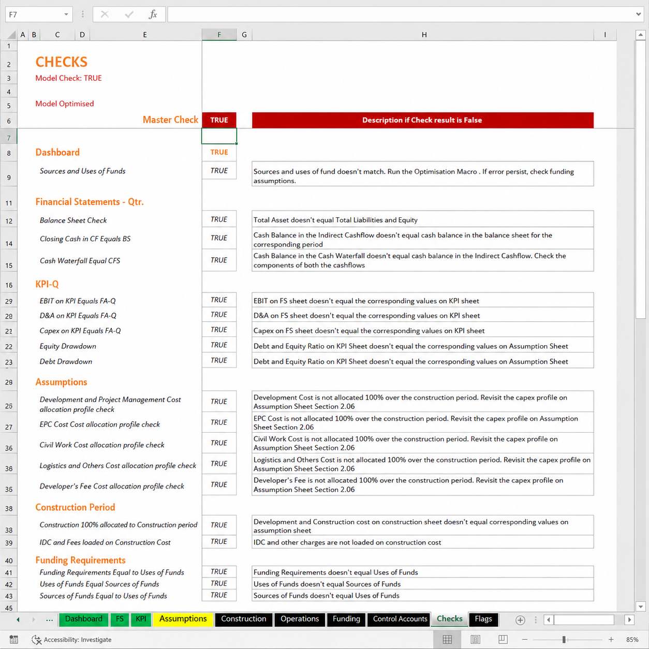The height and width of the screenshot is (649, 649).
Task: Click the Enter checkmark icon in formula bar
Action: 129,14
